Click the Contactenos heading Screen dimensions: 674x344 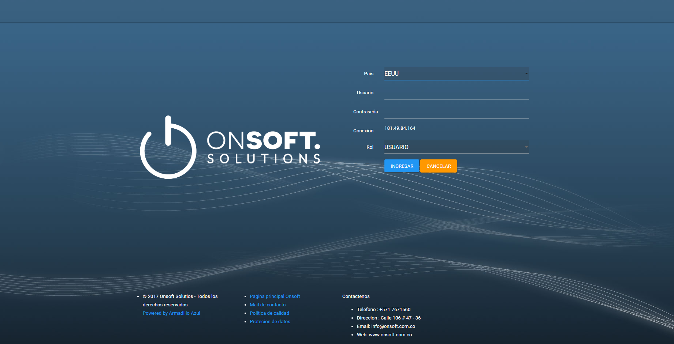click(x=356, y=296)
